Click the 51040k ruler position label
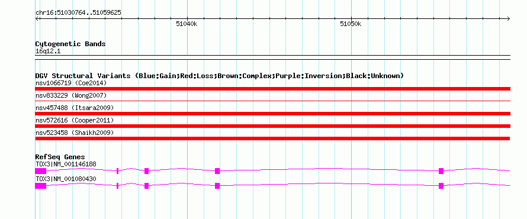 (187, 24)
